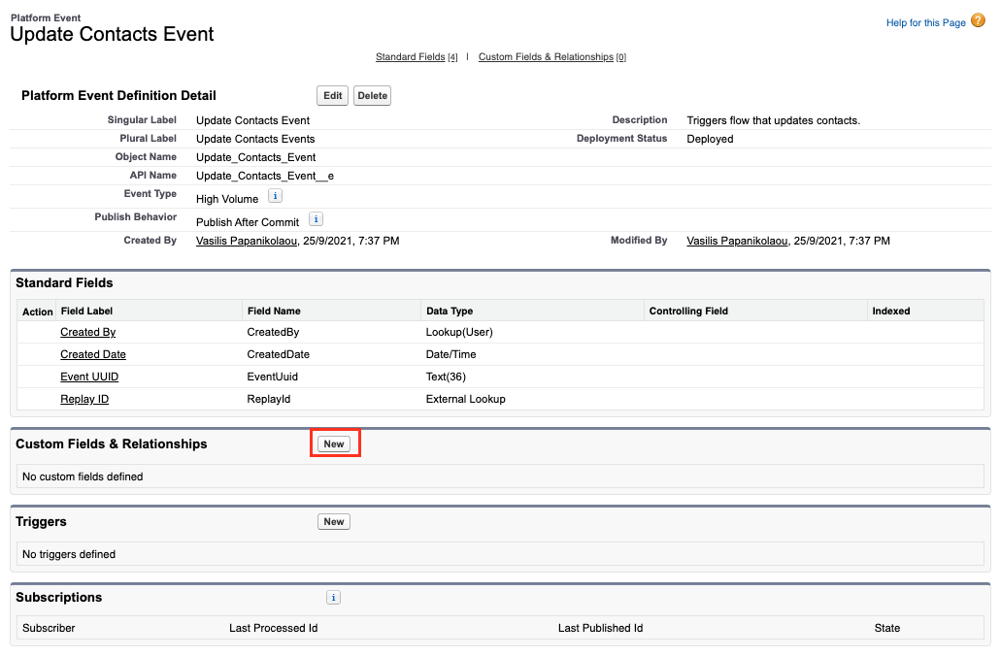Click the Field Label column header
The height and width of the screenshot is (657, 1001).
click(x=86, y=311)
